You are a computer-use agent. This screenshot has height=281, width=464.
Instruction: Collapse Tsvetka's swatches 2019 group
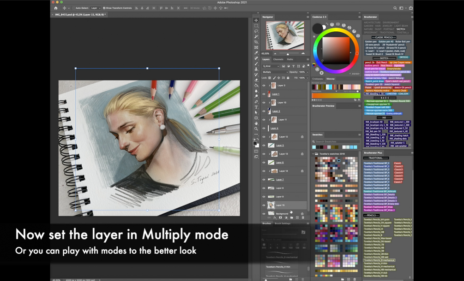pyautogui.click(x=313, y=154)
